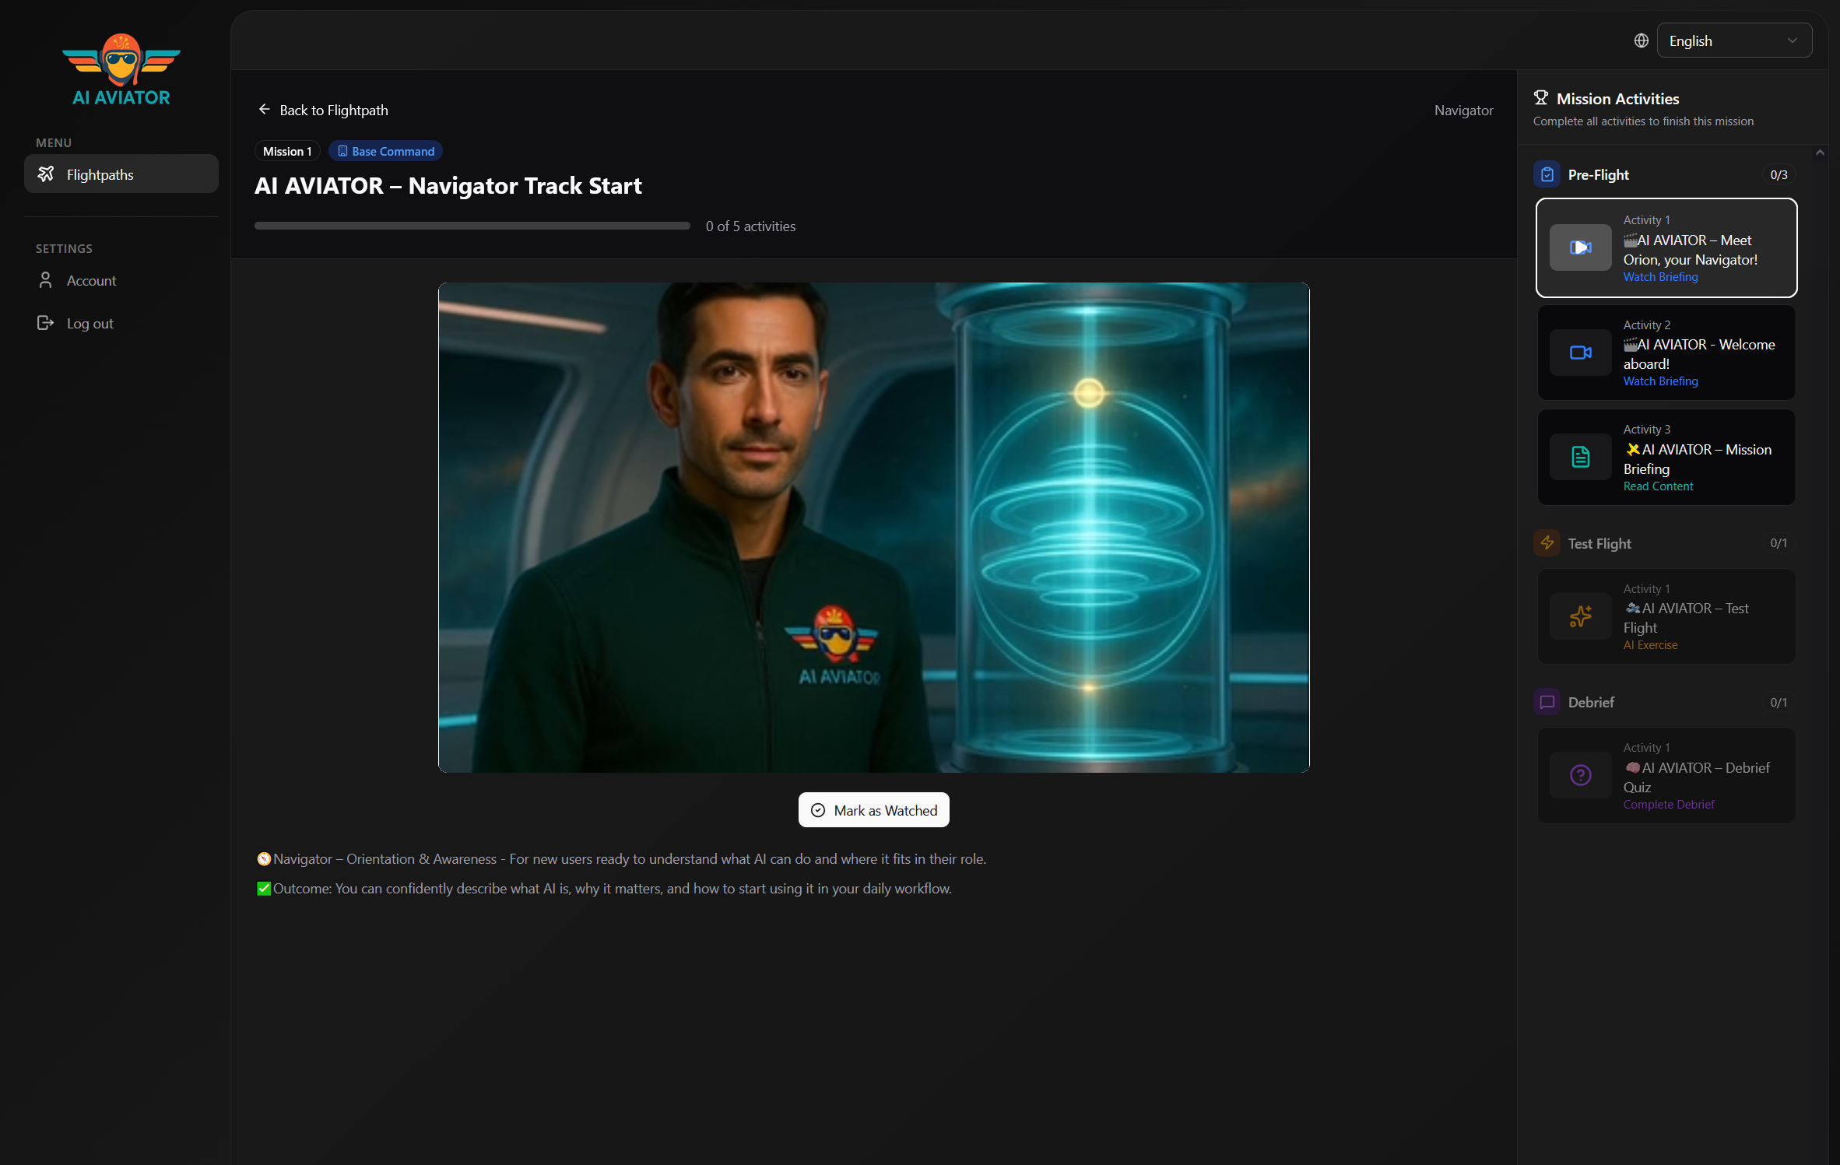1840x1165 pixels.
Task: Click the globe language icon
Action: [1641, 40]
